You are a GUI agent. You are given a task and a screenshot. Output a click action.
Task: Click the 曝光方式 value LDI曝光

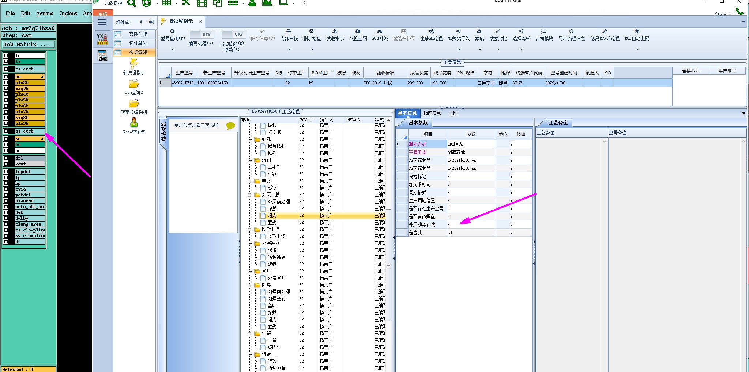471,145
